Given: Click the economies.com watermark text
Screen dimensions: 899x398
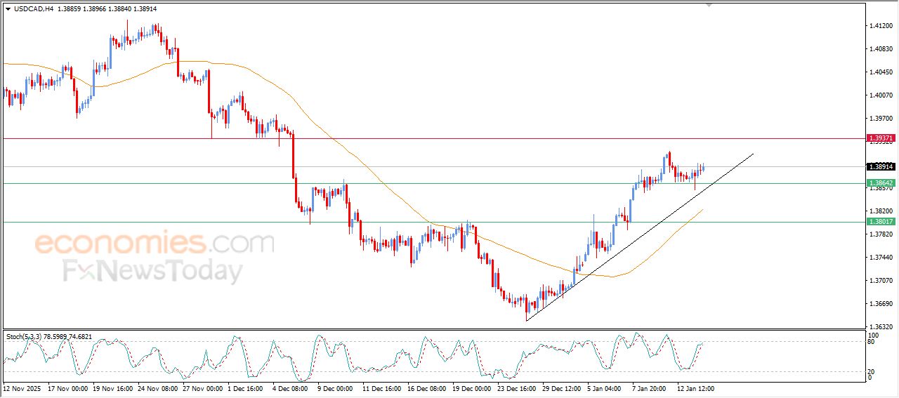Looking at the screenshot, I should coord(154,244).
